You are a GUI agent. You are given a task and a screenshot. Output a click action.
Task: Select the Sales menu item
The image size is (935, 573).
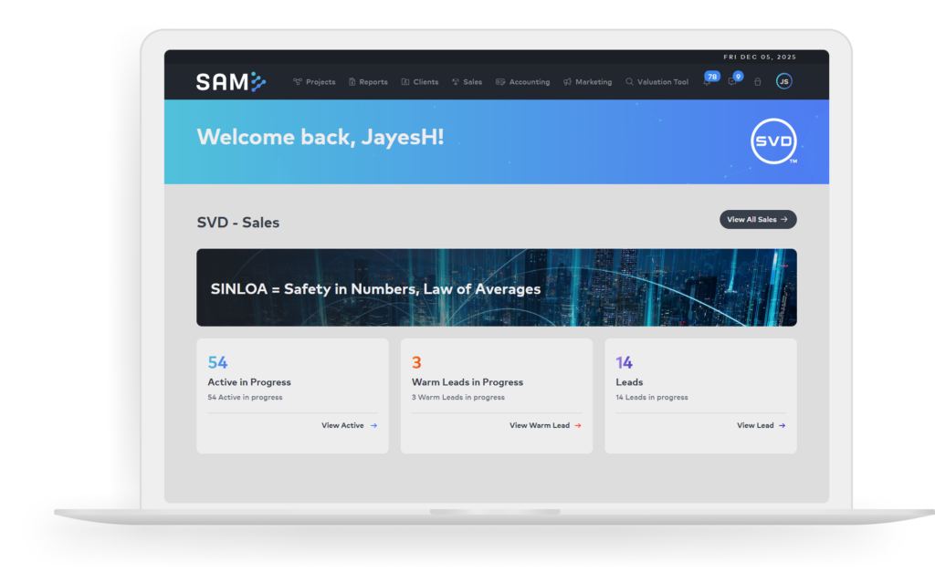click(x=467, y=81)
